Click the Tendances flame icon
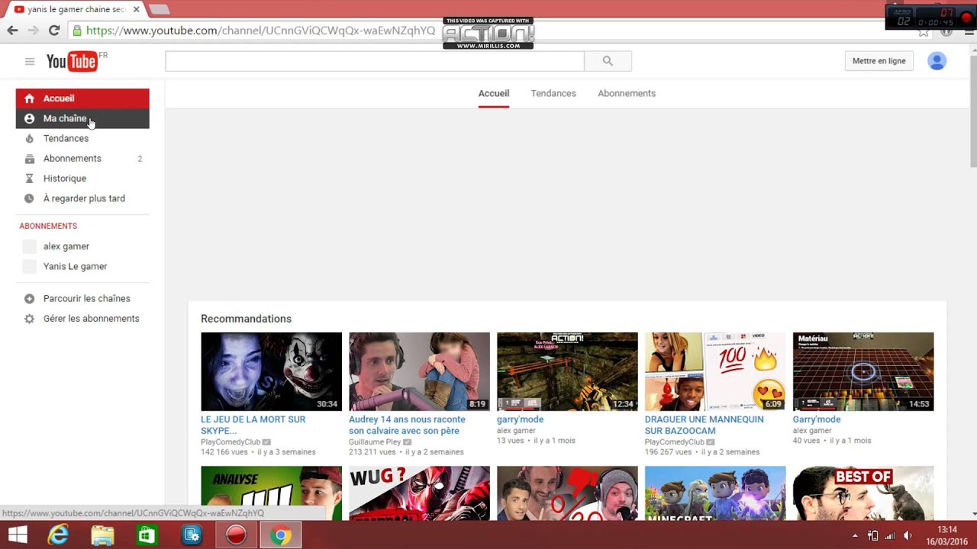 point(29,139)
